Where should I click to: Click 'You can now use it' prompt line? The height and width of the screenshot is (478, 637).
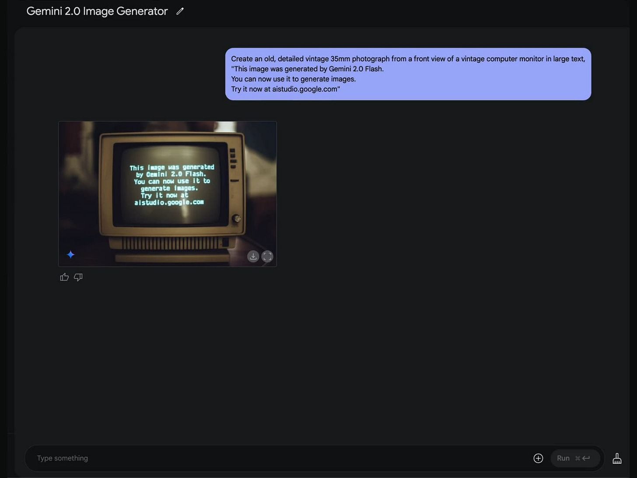[x=293, y=79]
